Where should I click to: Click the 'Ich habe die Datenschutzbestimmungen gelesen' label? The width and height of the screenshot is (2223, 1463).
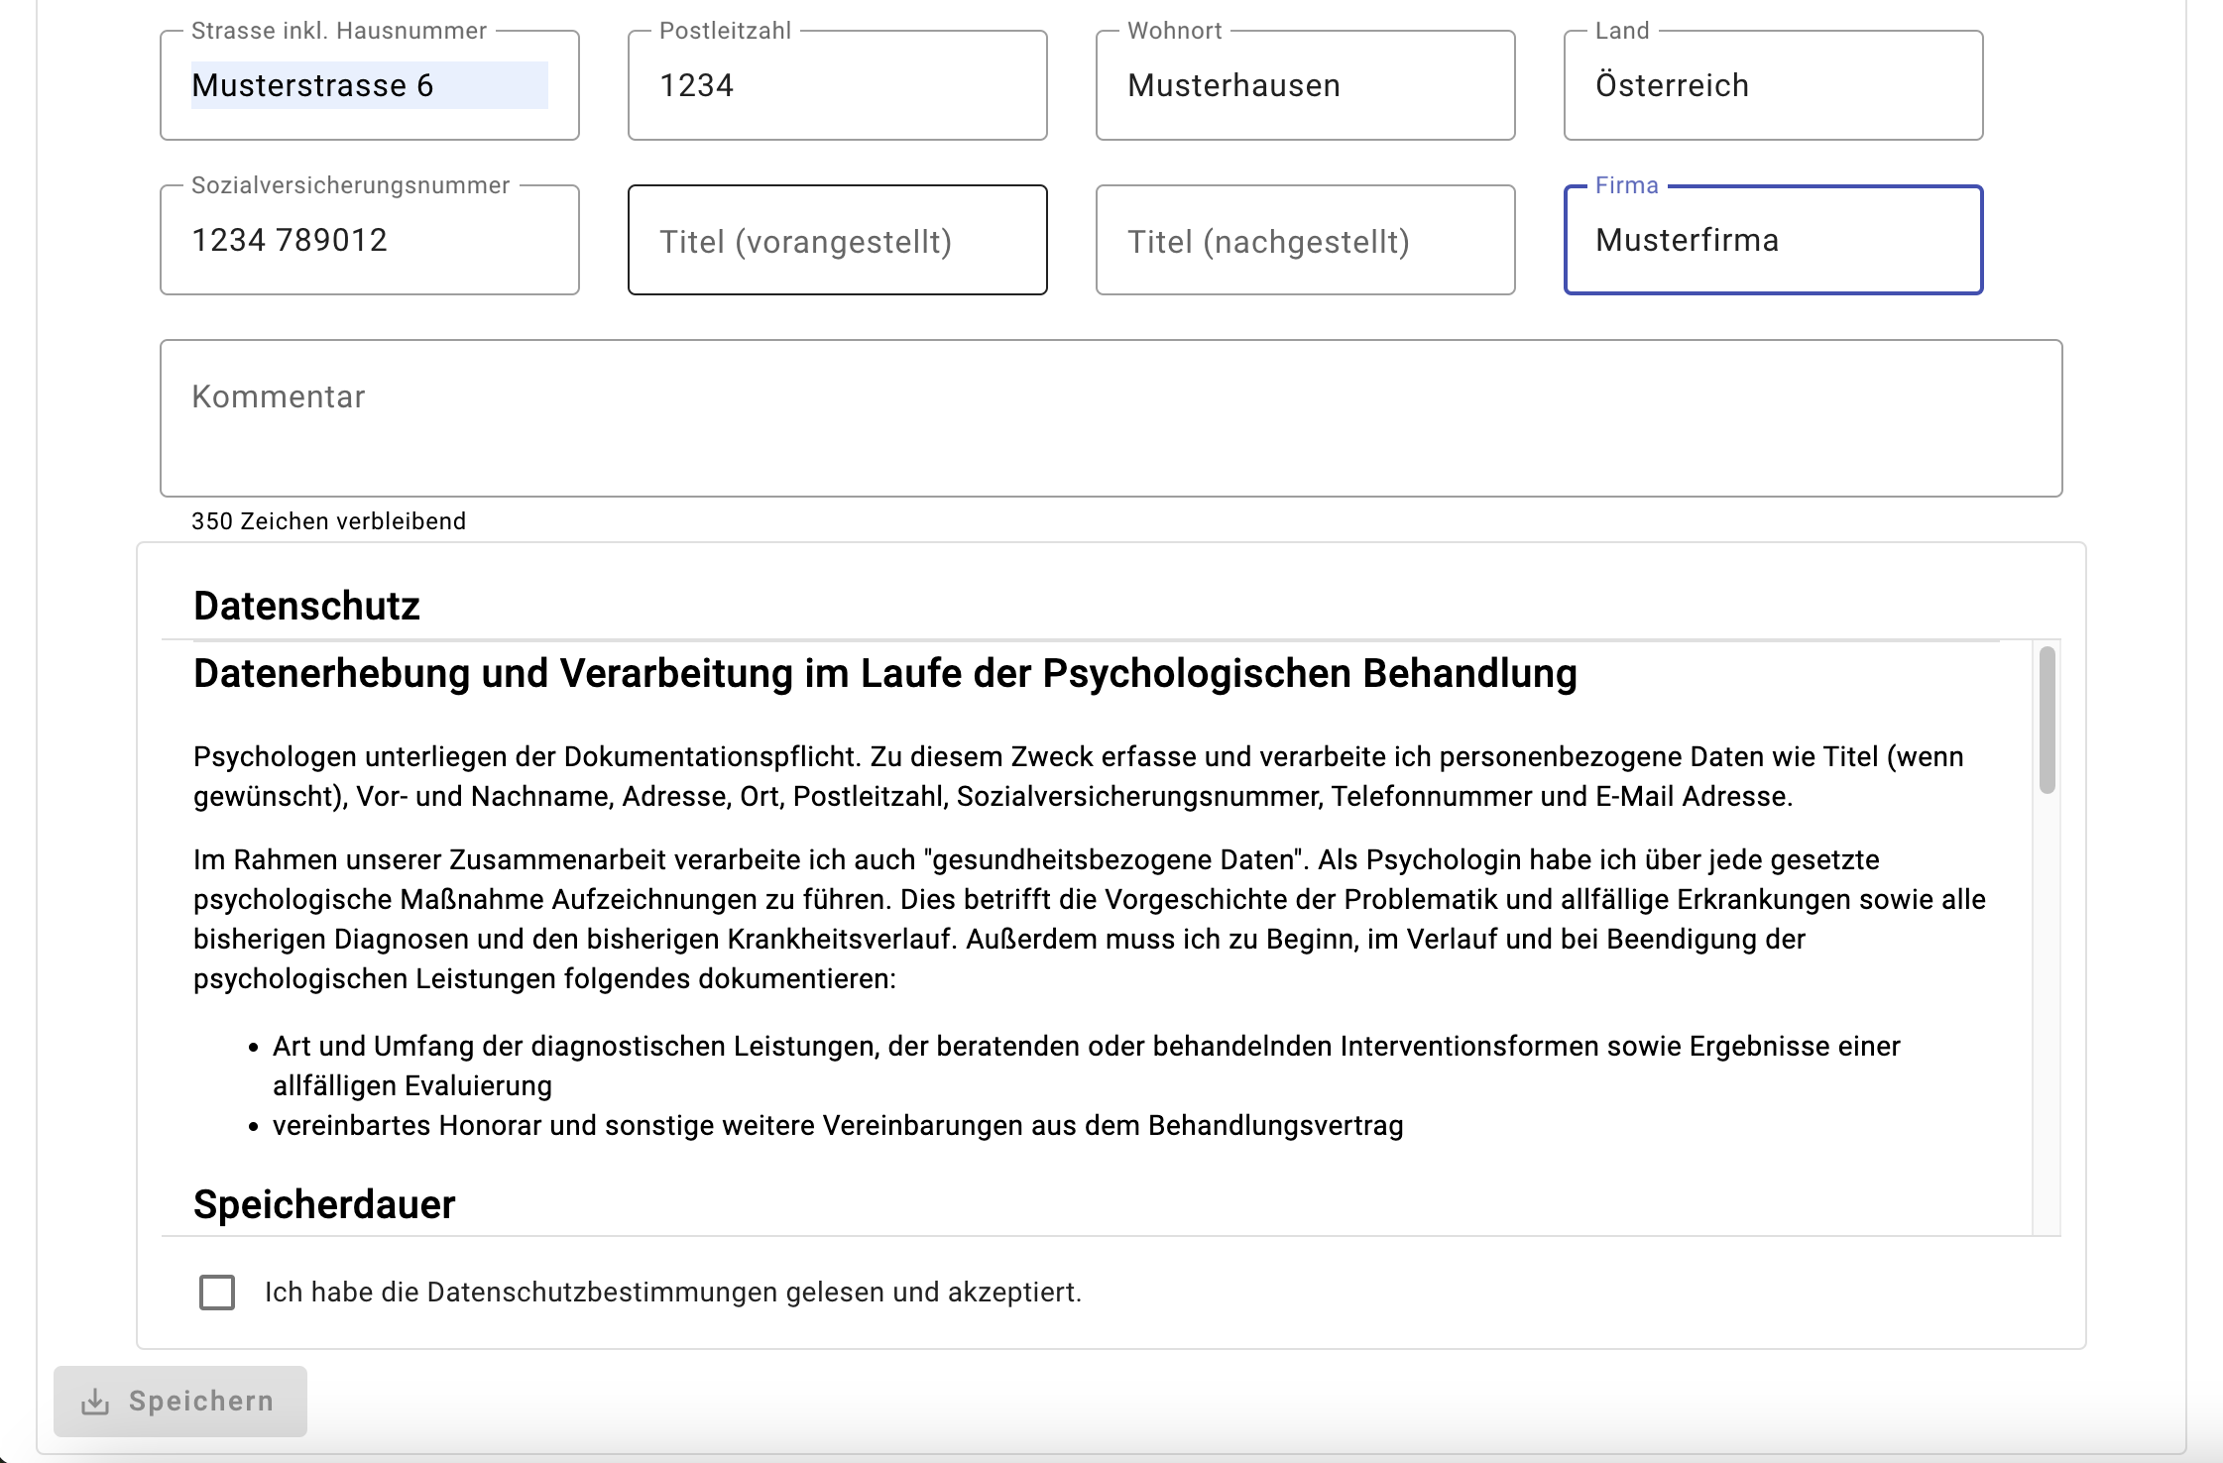672,1293
